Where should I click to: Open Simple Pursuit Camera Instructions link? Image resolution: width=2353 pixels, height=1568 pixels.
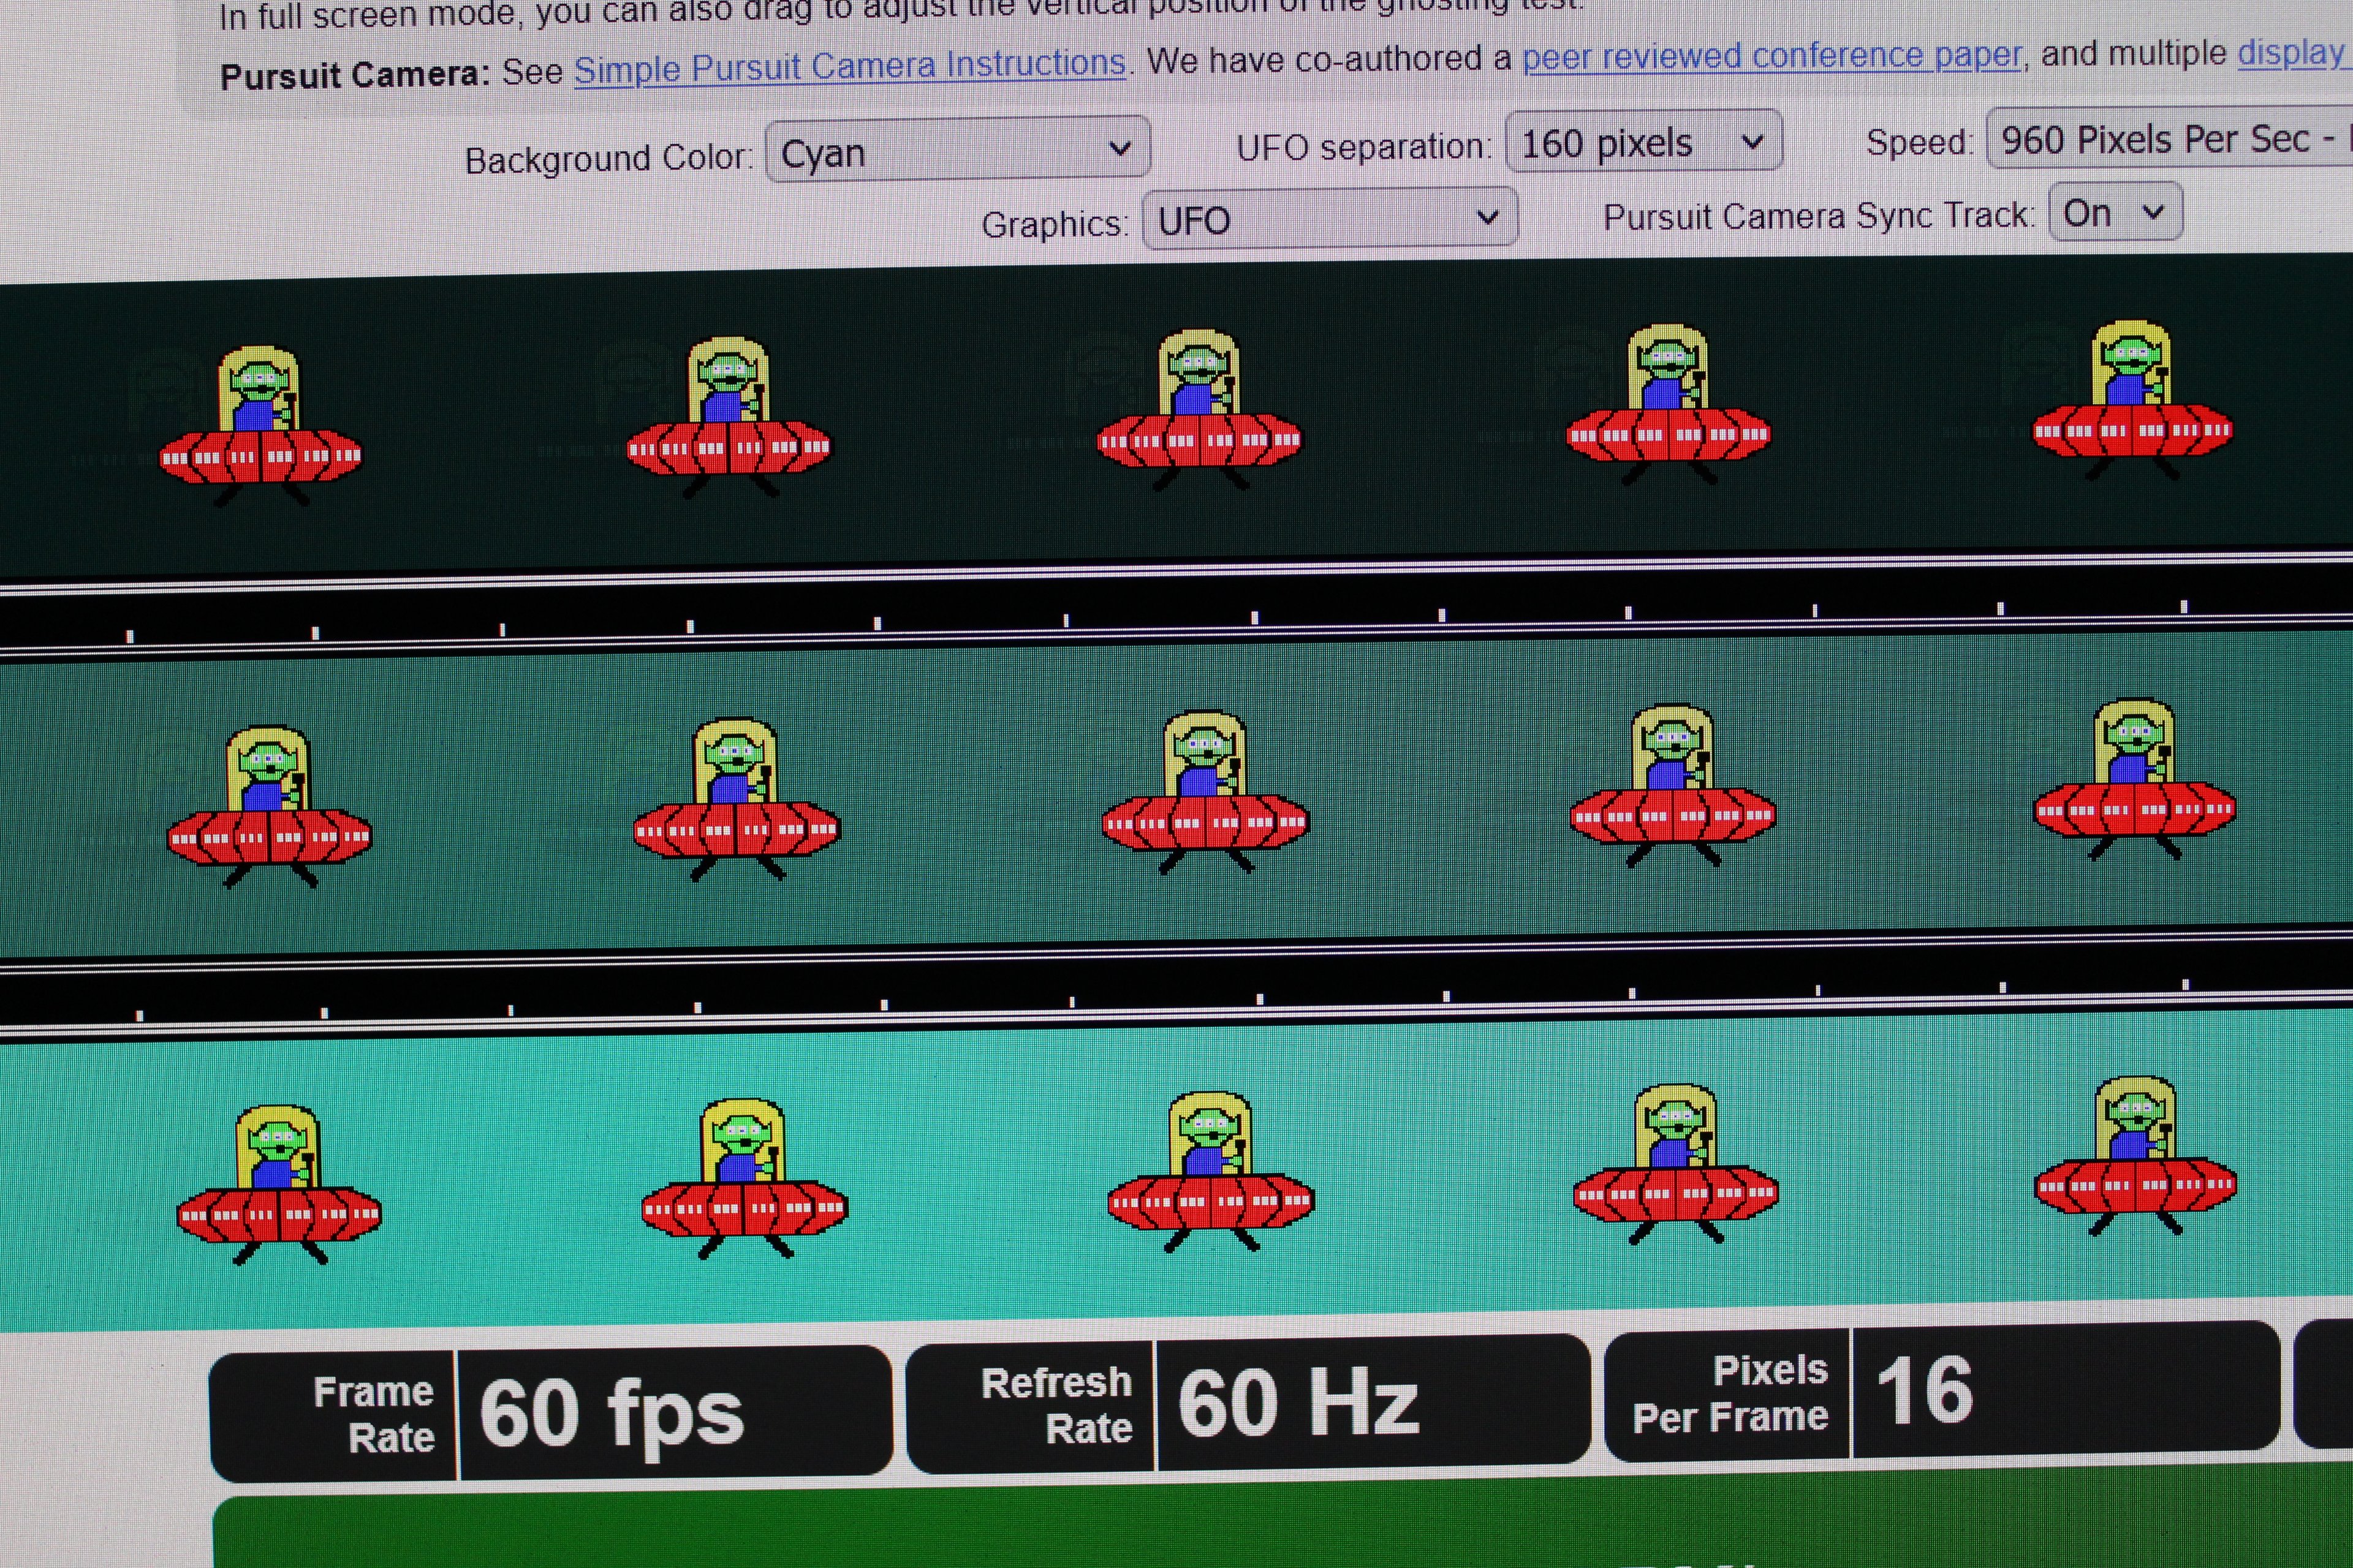click(x=849, y=66)
